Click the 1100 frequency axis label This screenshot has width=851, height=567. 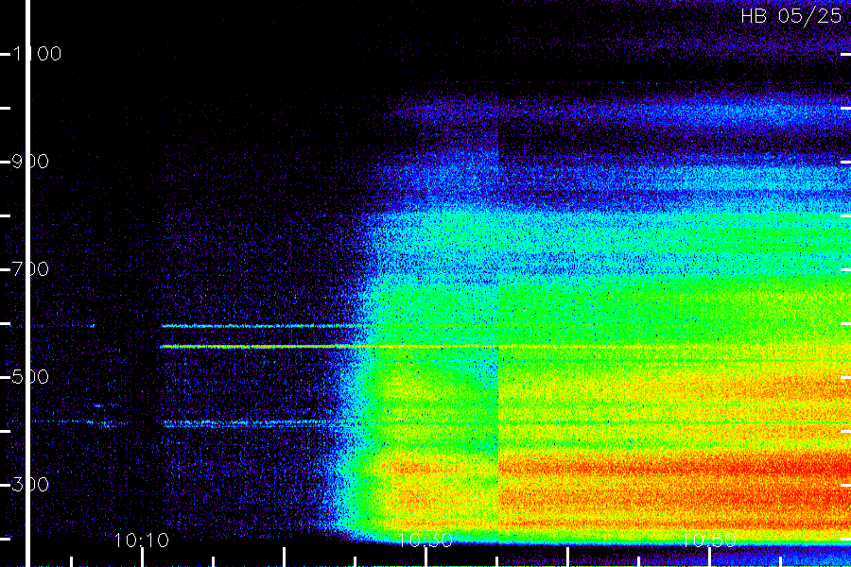pos(37,54)
